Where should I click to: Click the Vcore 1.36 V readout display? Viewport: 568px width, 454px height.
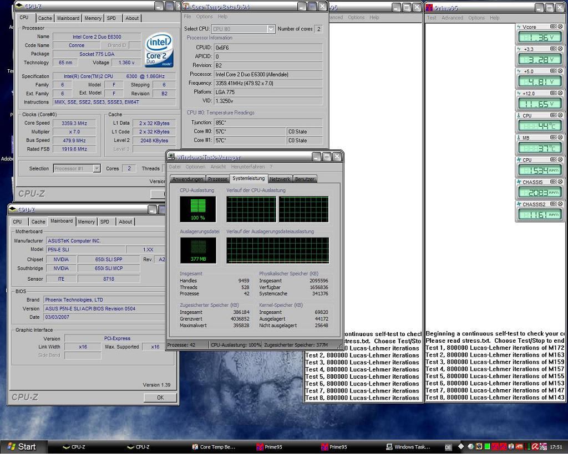click(540, 38)
